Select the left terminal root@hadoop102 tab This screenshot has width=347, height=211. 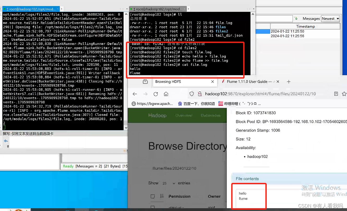click(x=31, y=9)
